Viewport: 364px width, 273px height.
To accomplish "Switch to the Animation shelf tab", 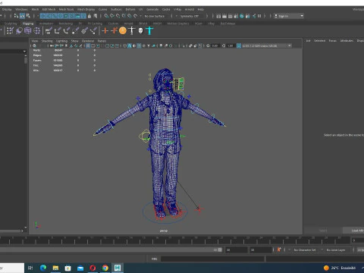I will 46,24.
